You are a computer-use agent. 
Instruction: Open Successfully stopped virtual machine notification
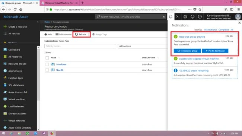(x=199, y=59)
